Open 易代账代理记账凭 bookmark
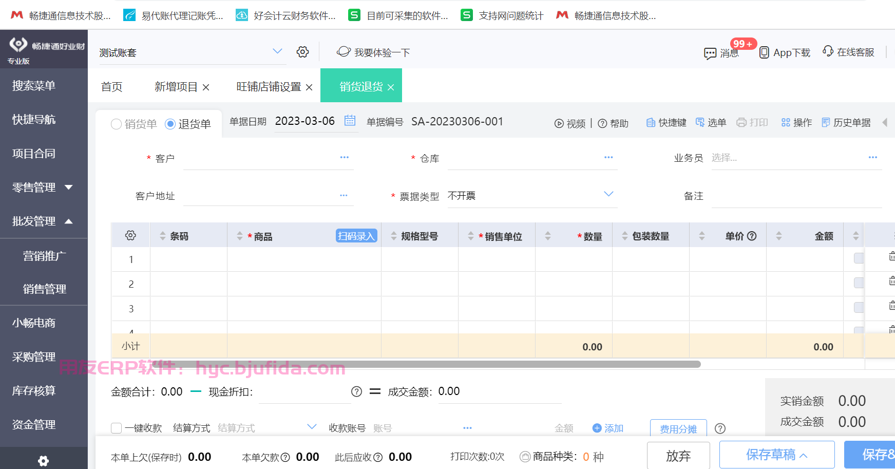Image resolution: width=895 pixels, height=469 pixels. click(x=174, y=15)
